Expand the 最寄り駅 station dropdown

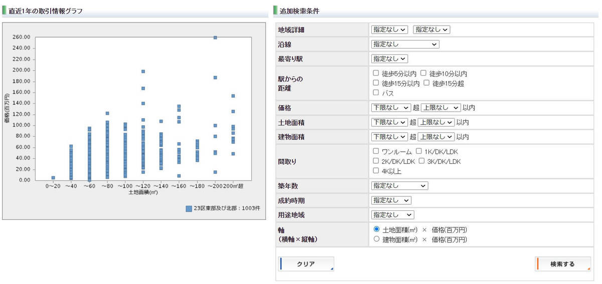389,59
